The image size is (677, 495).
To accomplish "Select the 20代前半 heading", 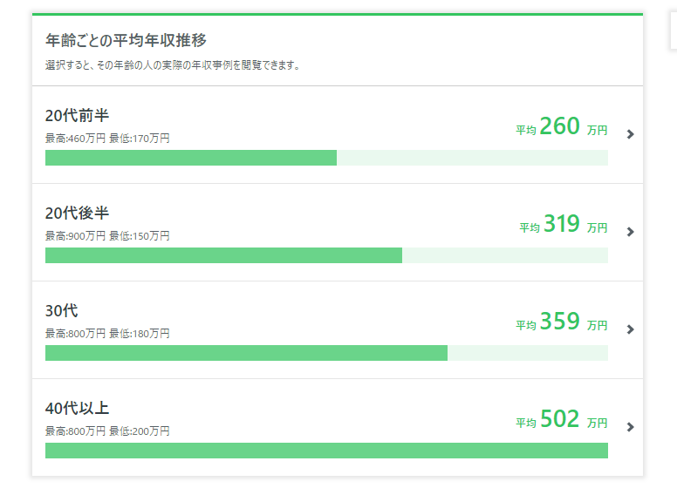I will 77,116.
